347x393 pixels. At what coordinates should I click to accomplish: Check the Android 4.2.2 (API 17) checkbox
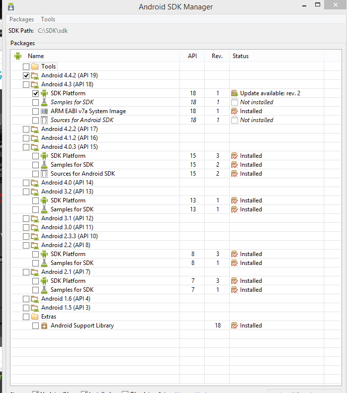click(26, 129)
